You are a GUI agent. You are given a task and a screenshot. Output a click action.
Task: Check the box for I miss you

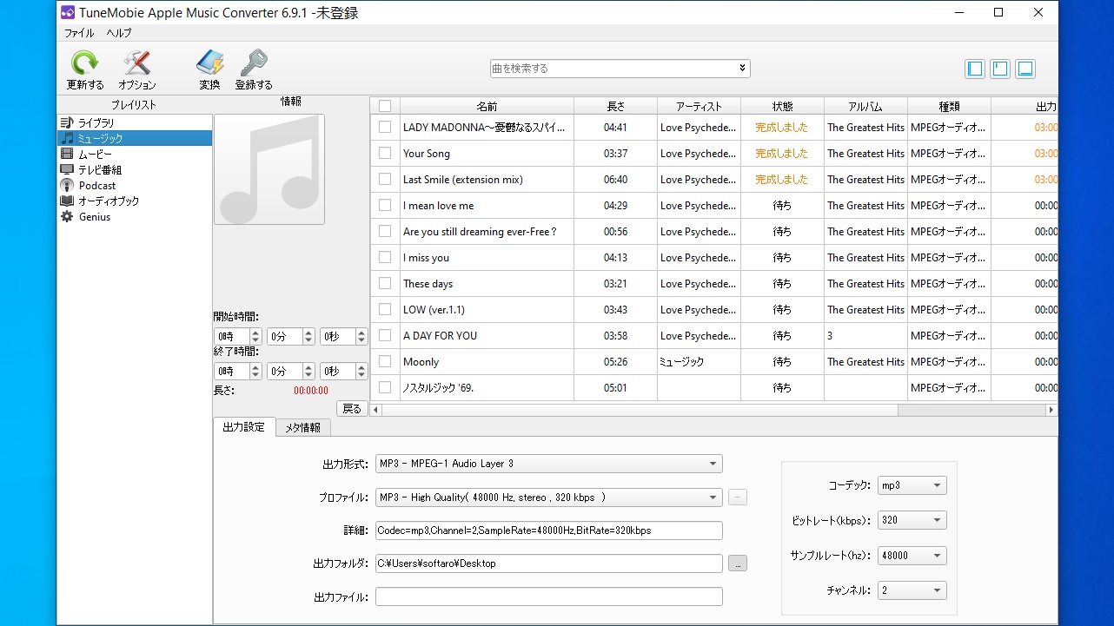[x=385, y=257]
